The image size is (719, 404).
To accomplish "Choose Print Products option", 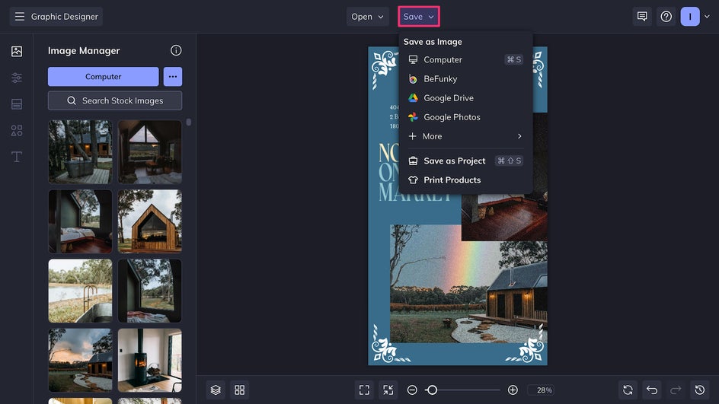I will (x=465, y=180).
